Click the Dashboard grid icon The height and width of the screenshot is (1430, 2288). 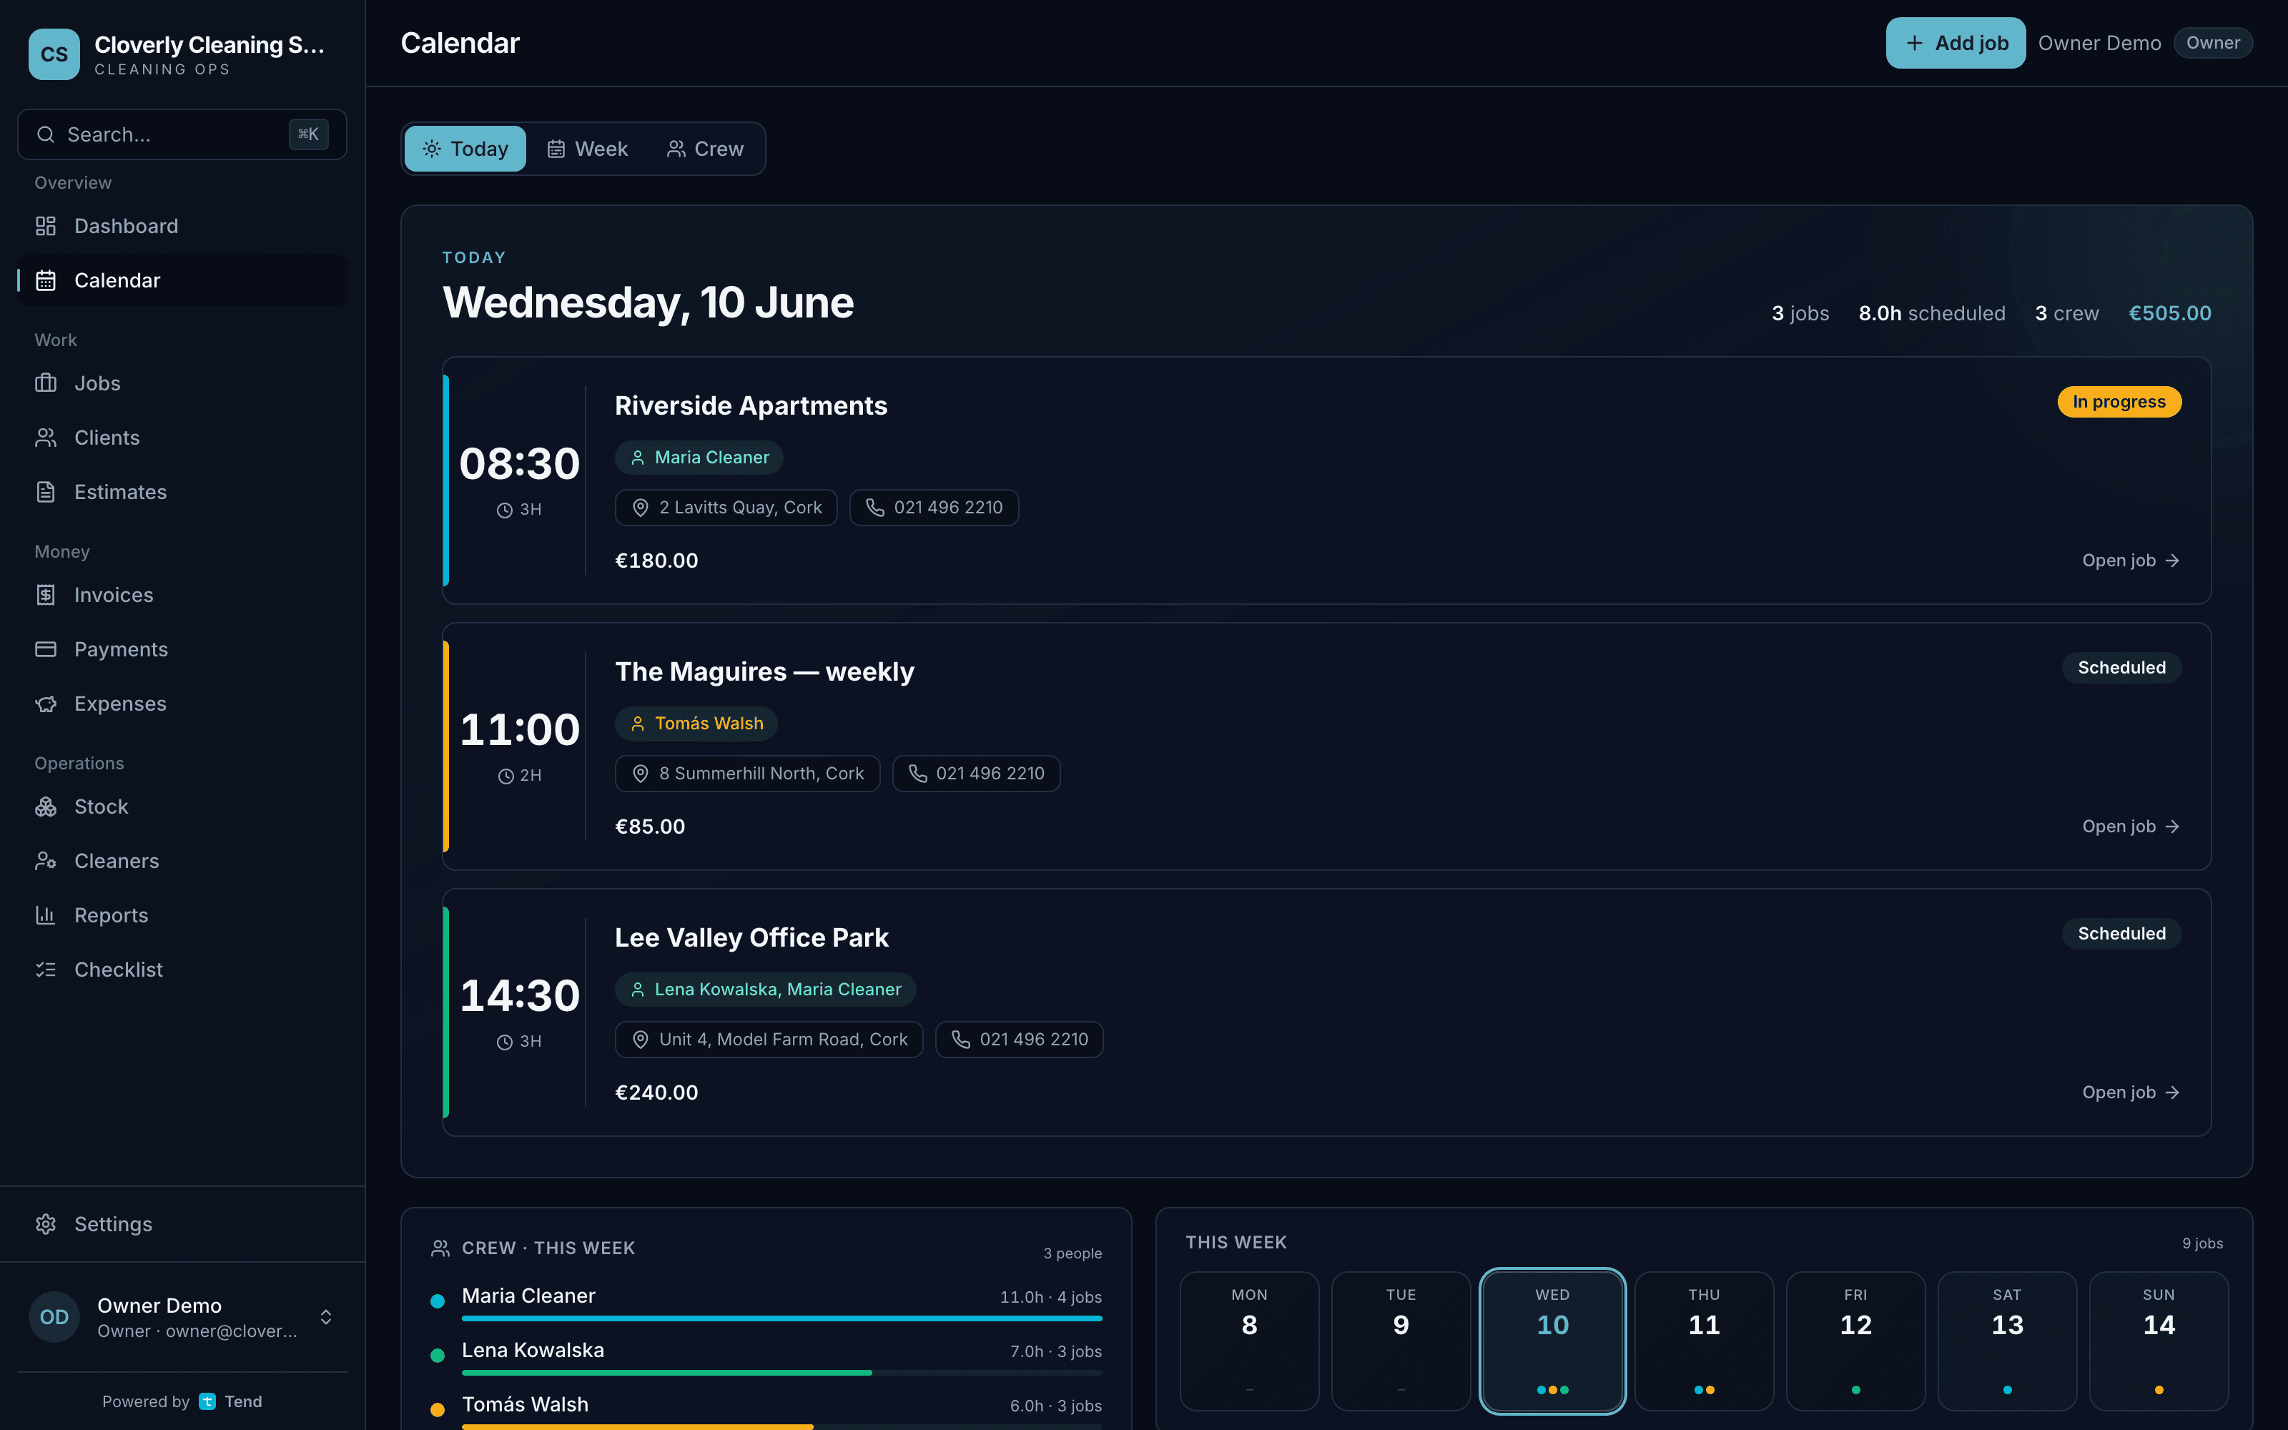[45, 226]
